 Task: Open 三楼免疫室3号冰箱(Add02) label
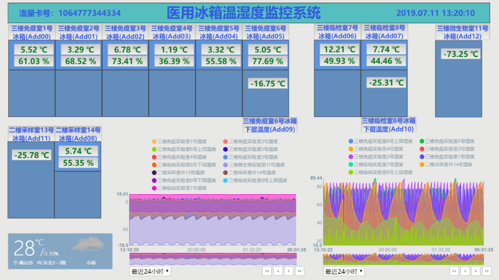click(x=125, y=33)
